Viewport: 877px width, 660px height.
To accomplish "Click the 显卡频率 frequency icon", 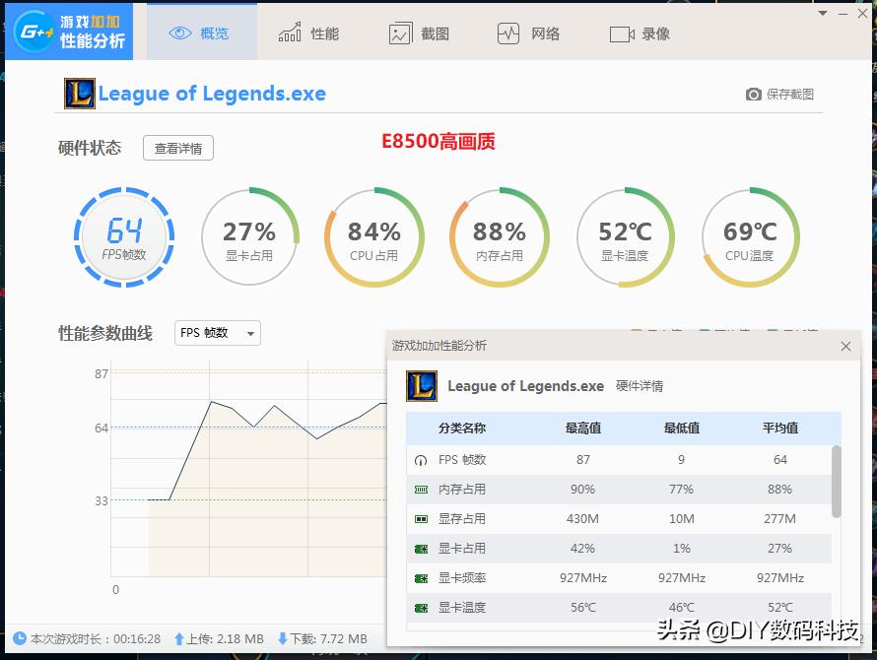I will click(420, 578).
